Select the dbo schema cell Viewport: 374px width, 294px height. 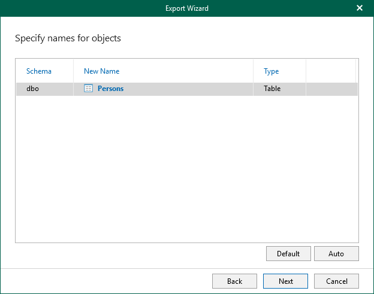32,89
